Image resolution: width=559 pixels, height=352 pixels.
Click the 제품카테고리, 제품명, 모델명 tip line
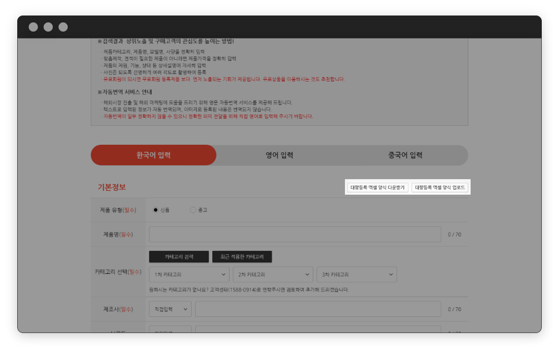(x=154, y=52)
